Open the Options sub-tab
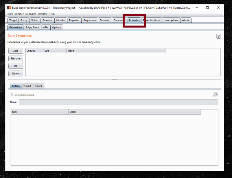Screen dimensions: 232x178 (57, 28)
